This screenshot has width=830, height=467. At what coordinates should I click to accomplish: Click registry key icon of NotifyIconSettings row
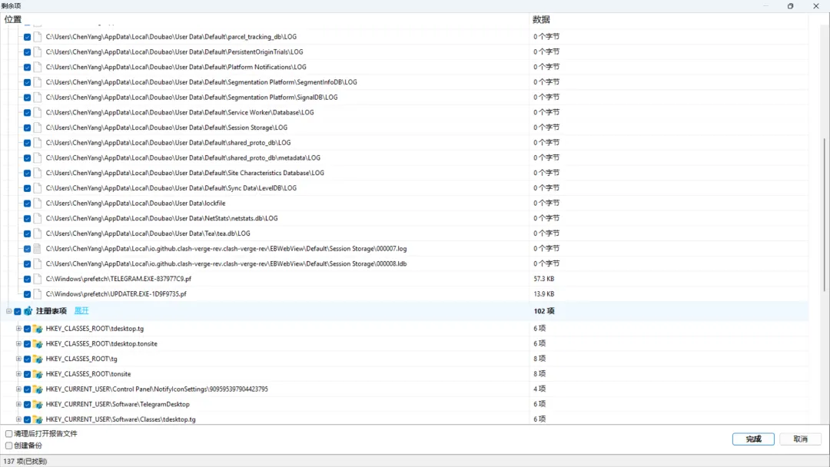pyautogui.click(x=38, y=389)
